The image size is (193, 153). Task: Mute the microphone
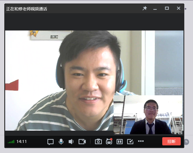61,142
